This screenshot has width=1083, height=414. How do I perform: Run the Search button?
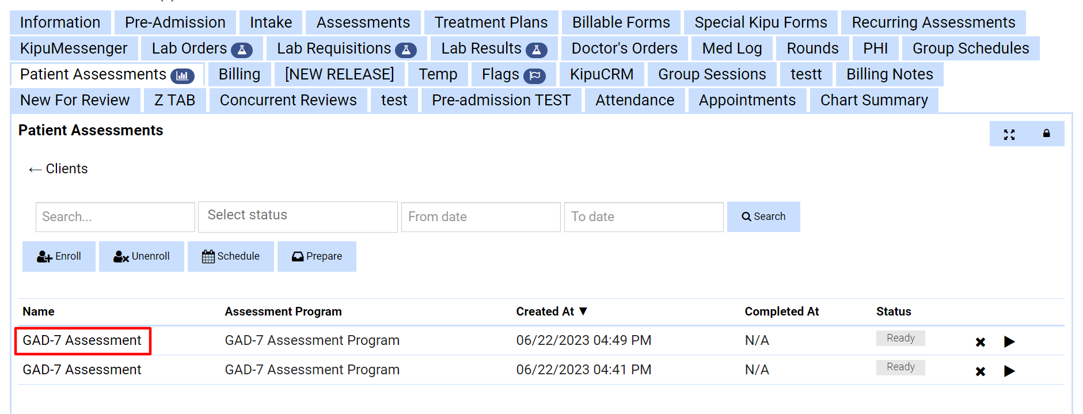click(763, 217)
